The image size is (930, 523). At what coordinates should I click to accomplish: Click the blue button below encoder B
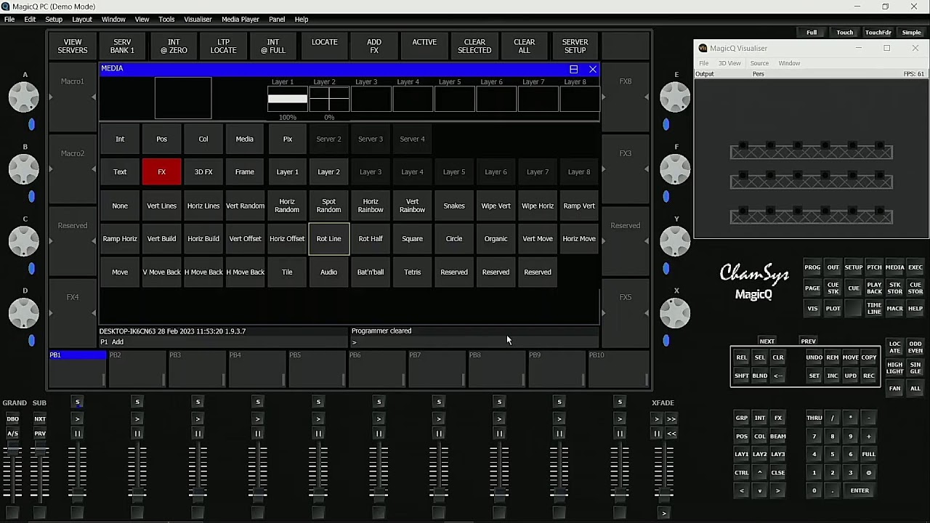[x=31, y=197]
